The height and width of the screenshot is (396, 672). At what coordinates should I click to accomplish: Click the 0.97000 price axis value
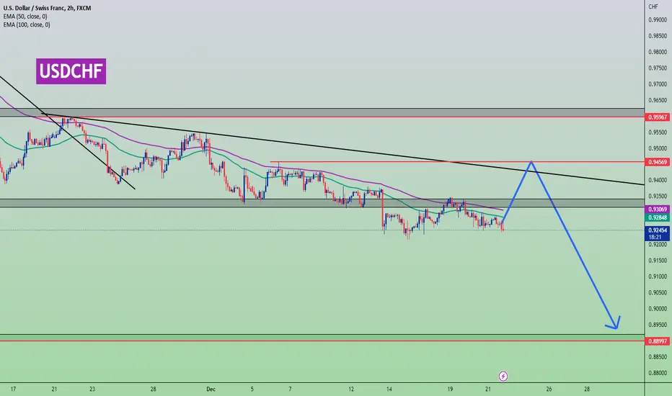pyautogui.click(x=658, y=84)
